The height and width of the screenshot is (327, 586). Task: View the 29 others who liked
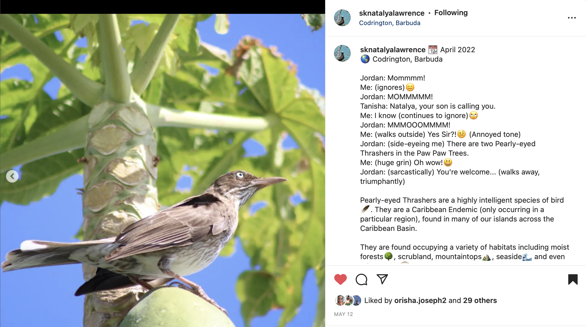click(x=480, y=300)
